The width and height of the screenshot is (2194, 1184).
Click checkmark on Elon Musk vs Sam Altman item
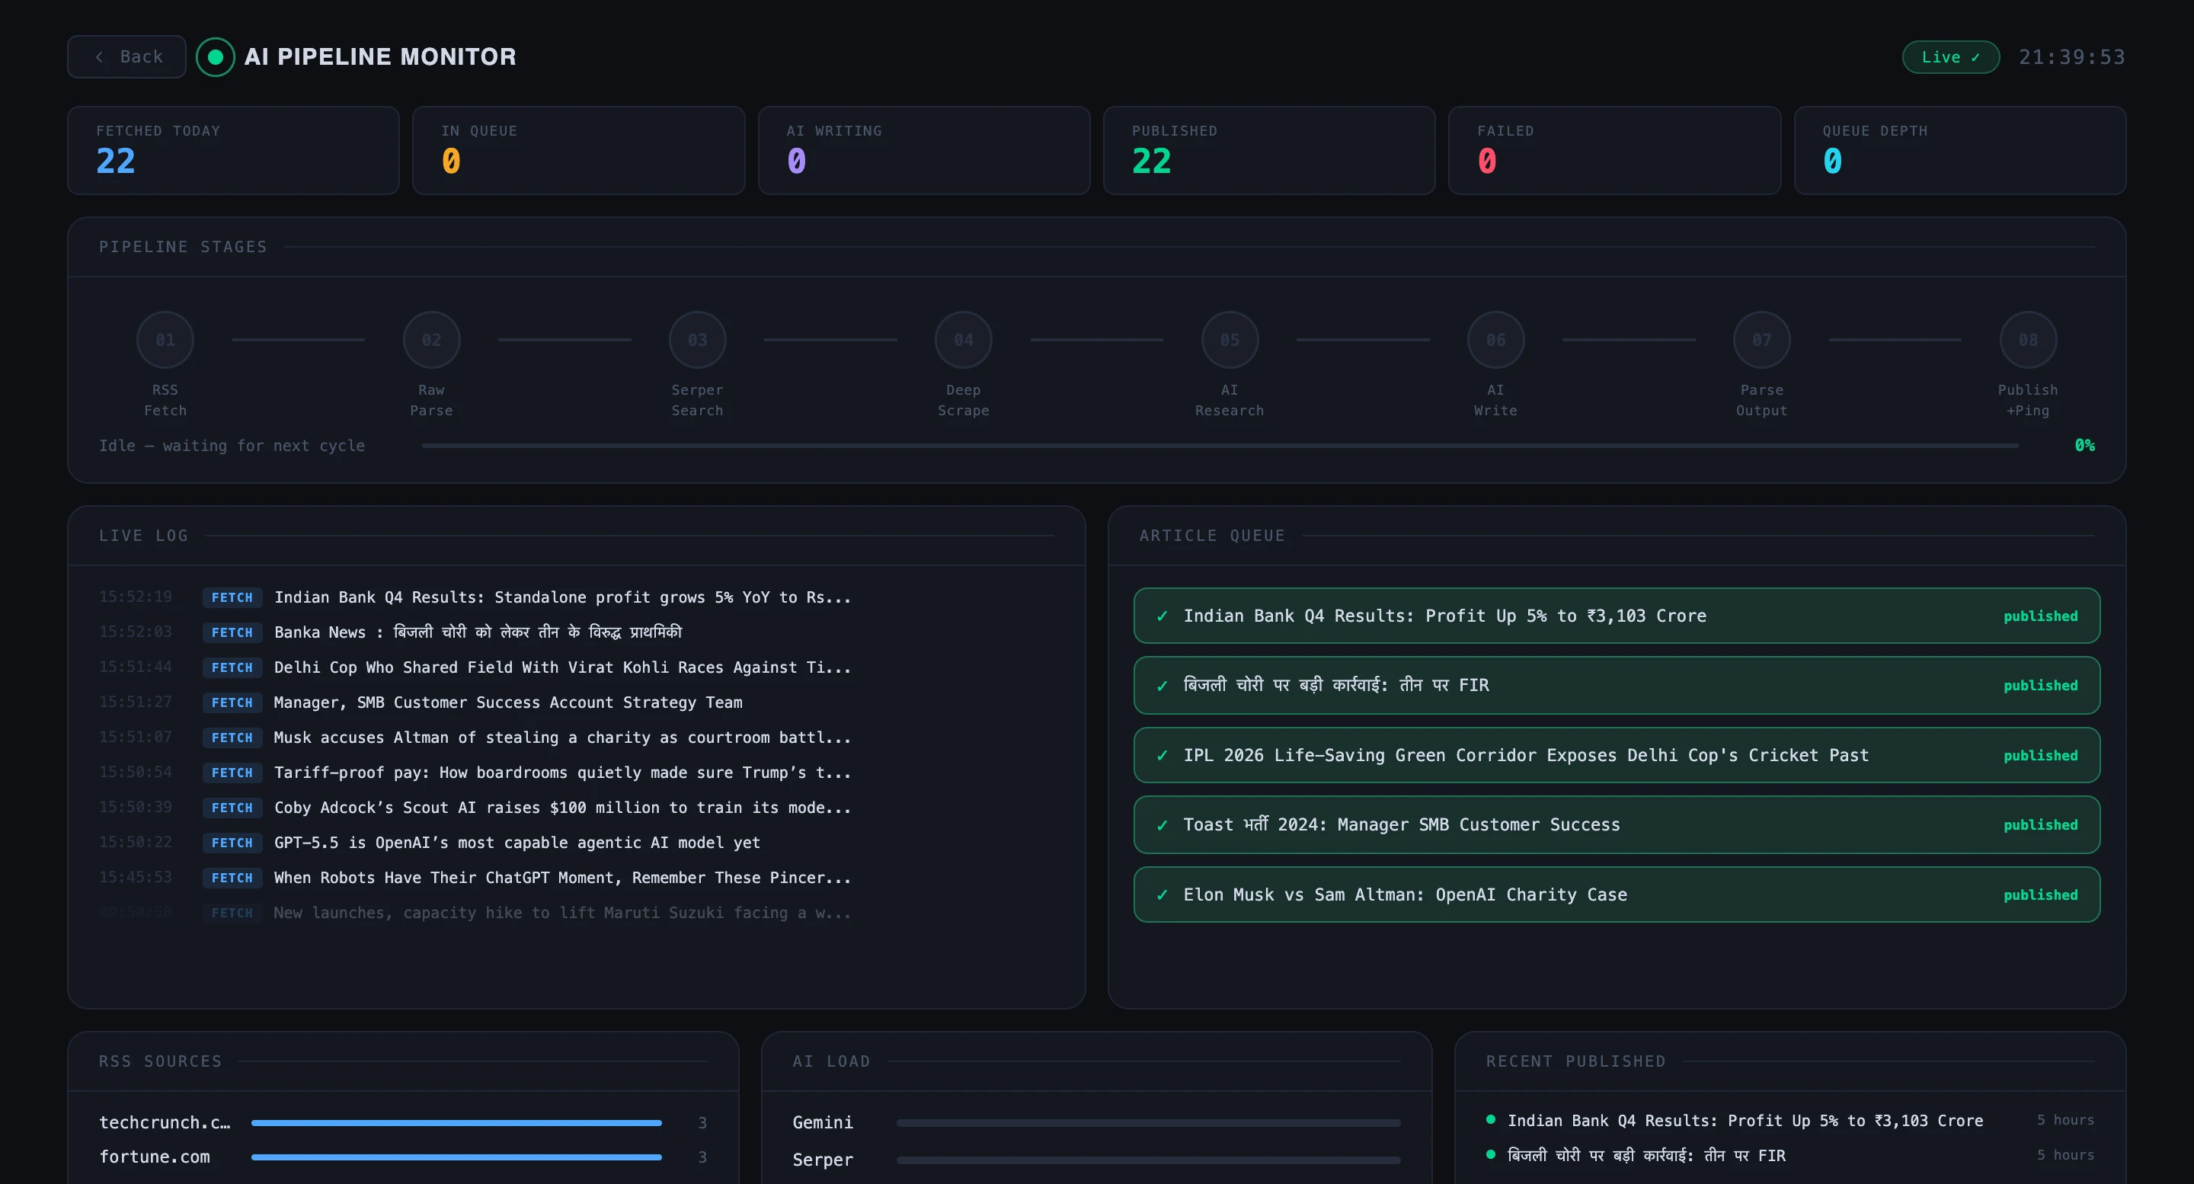click(1162, 894)
